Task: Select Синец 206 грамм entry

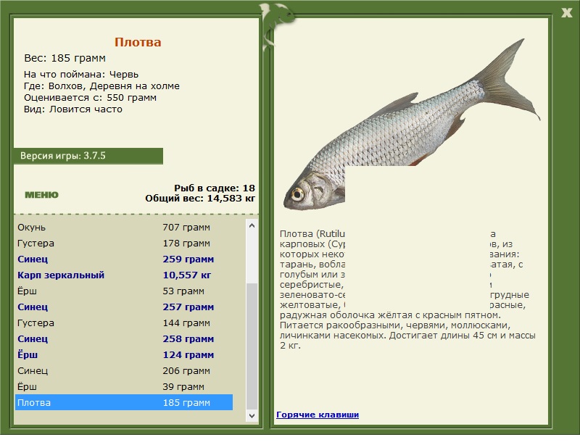Action: (x=124, y=370)
